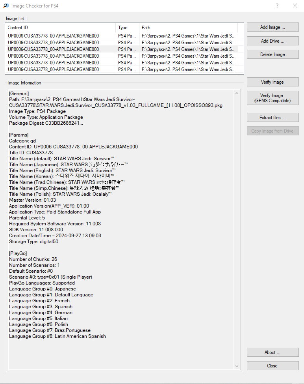This screenshot has height=384, width=304.
Task: Click Scenario #0: type=0x01 (Single Player)
Action: click(x=50, y=277)
